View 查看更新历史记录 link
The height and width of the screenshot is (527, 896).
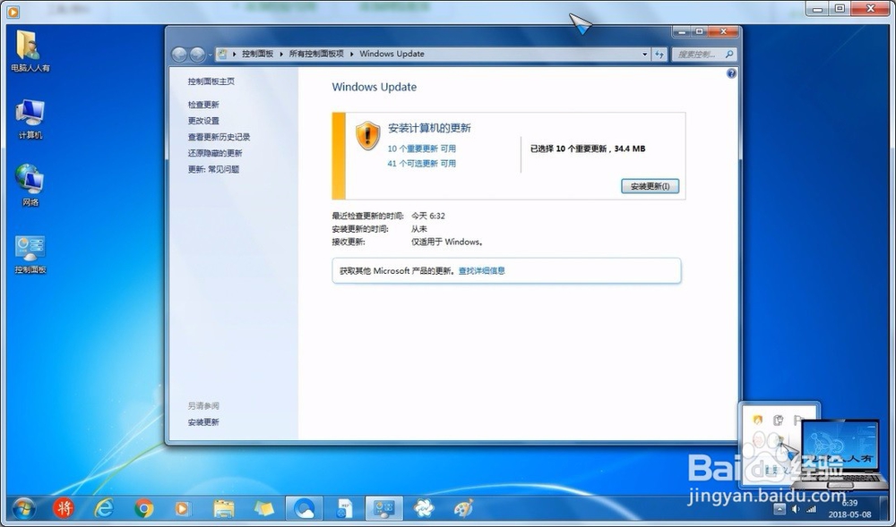pyautogui.click(x=219, y=137)
